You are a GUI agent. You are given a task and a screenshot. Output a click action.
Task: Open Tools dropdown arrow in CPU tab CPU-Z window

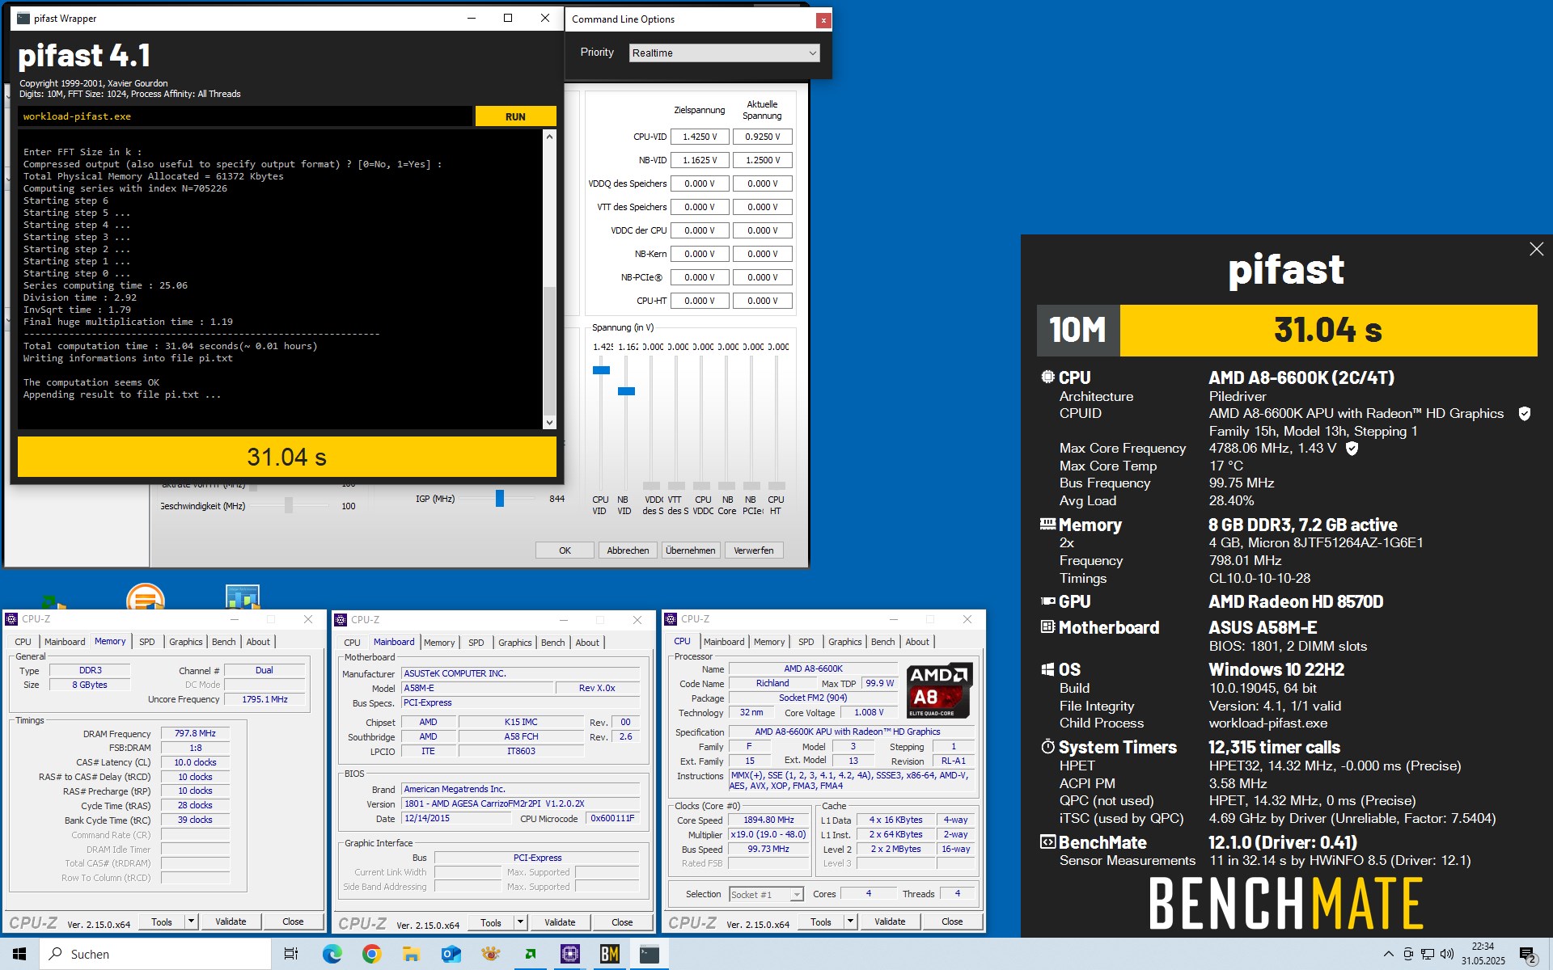point(850,921)
